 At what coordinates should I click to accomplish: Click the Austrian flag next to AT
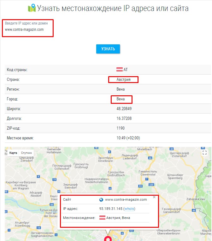tap(119, 70)
